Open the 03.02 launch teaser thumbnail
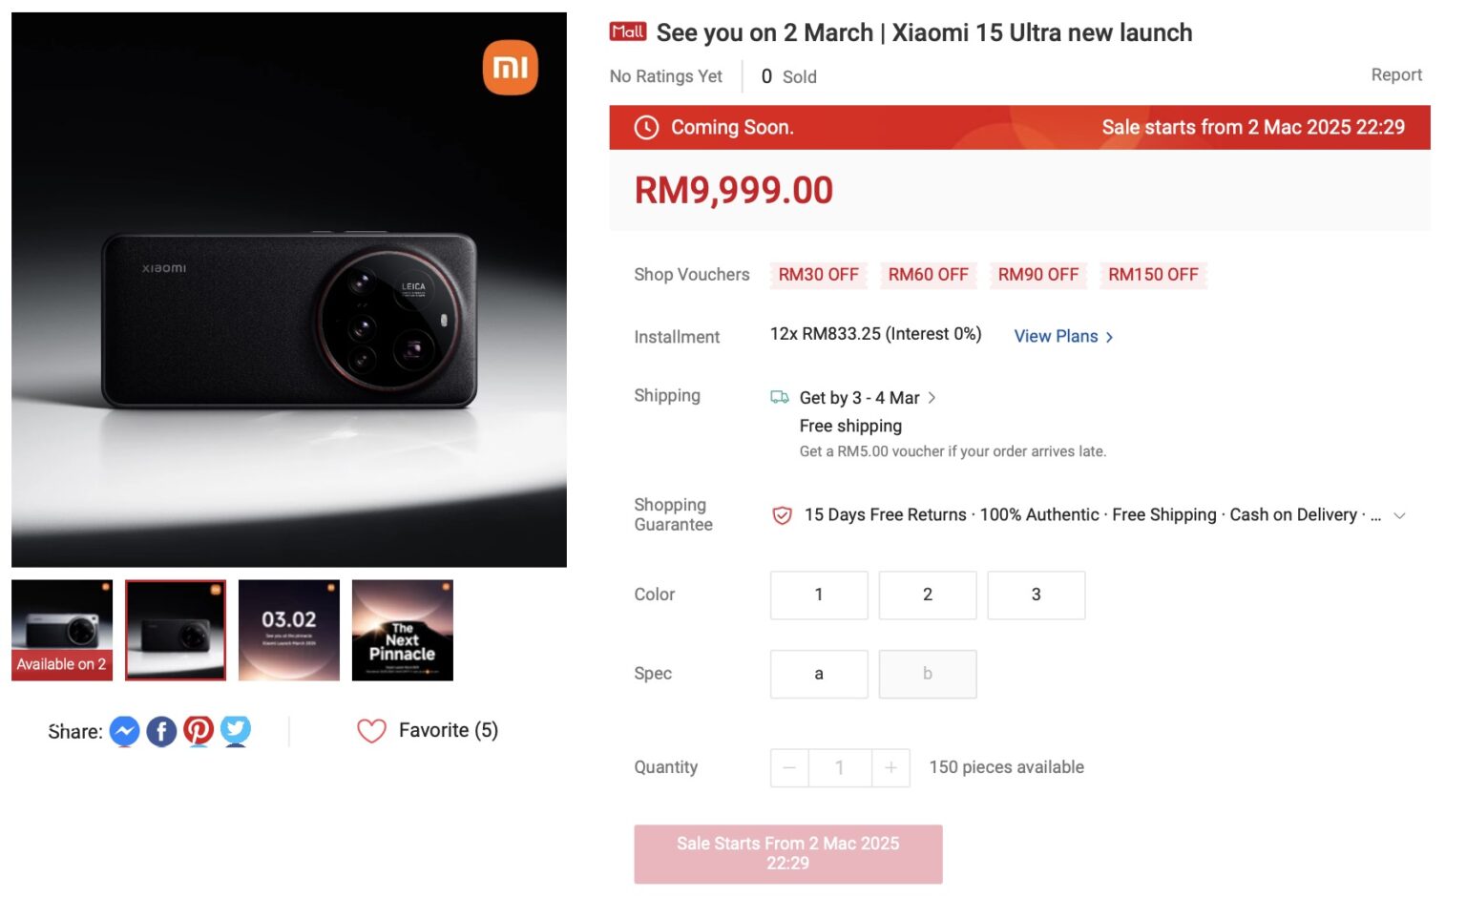 click(x=288, y=630)
